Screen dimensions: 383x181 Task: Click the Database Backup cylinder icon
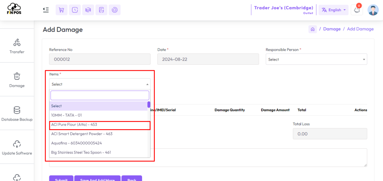(x=17, y=110)
